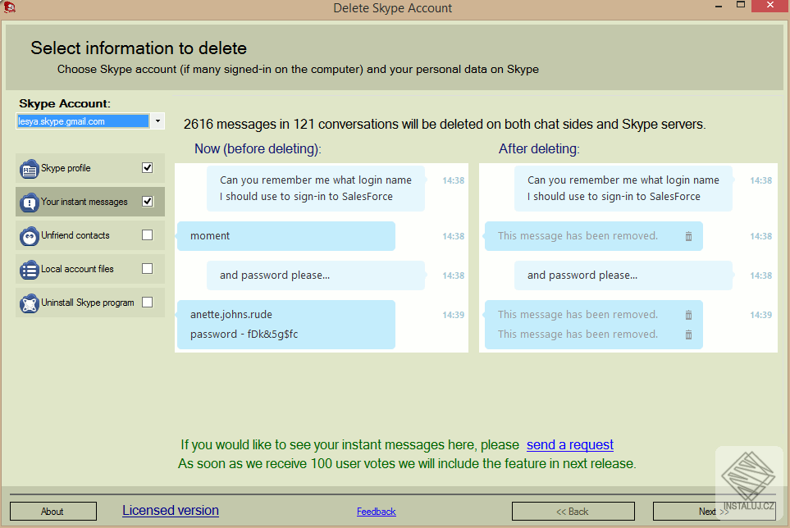Click trash icon on removed 'moment' message
Screen dimensions: 790x528
[688, 236]
